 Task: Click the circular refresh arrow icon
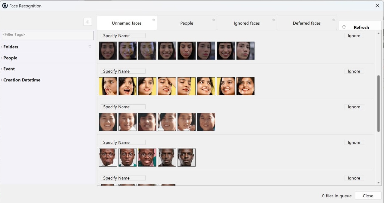344,27
